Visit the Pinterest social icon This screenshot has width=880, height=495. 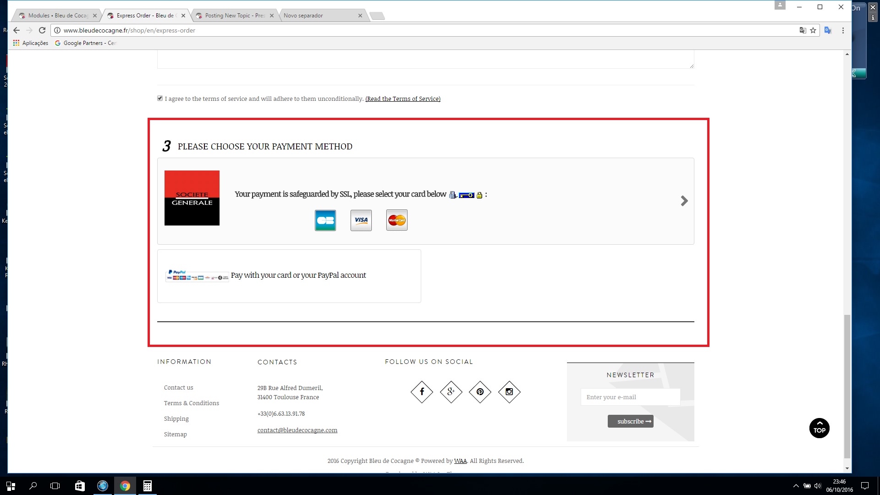480,392
